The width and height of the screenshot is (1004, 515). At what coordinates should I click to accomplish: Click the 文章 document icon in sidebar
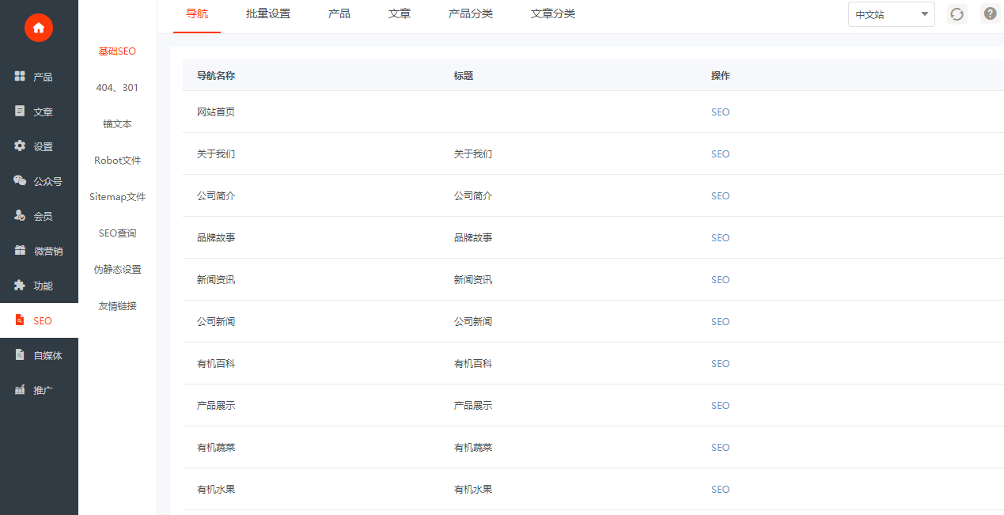click(20, 111)
